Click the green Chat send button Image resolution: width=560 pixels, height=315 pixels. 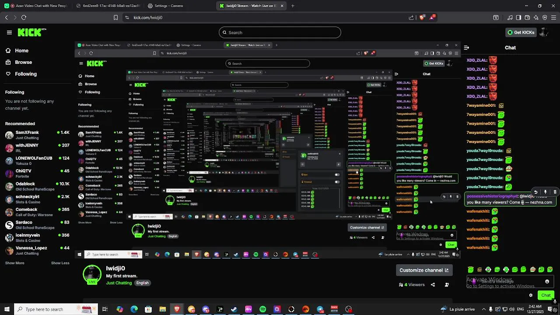pos(546,295)
